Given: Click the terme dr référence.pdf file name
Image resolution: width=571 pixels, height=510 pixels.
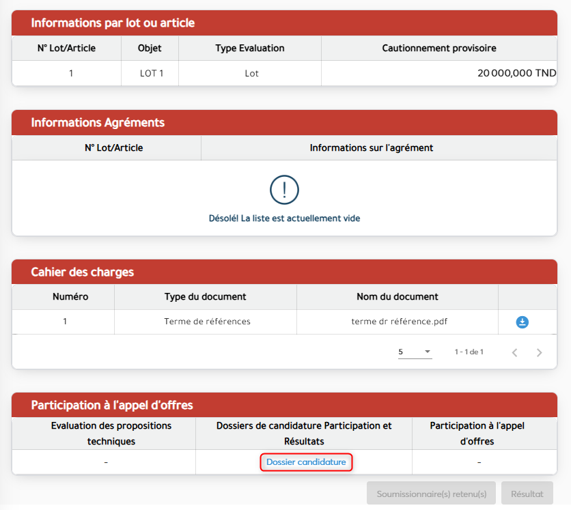Looking at the screenshot, I should [x=398, y=322].
